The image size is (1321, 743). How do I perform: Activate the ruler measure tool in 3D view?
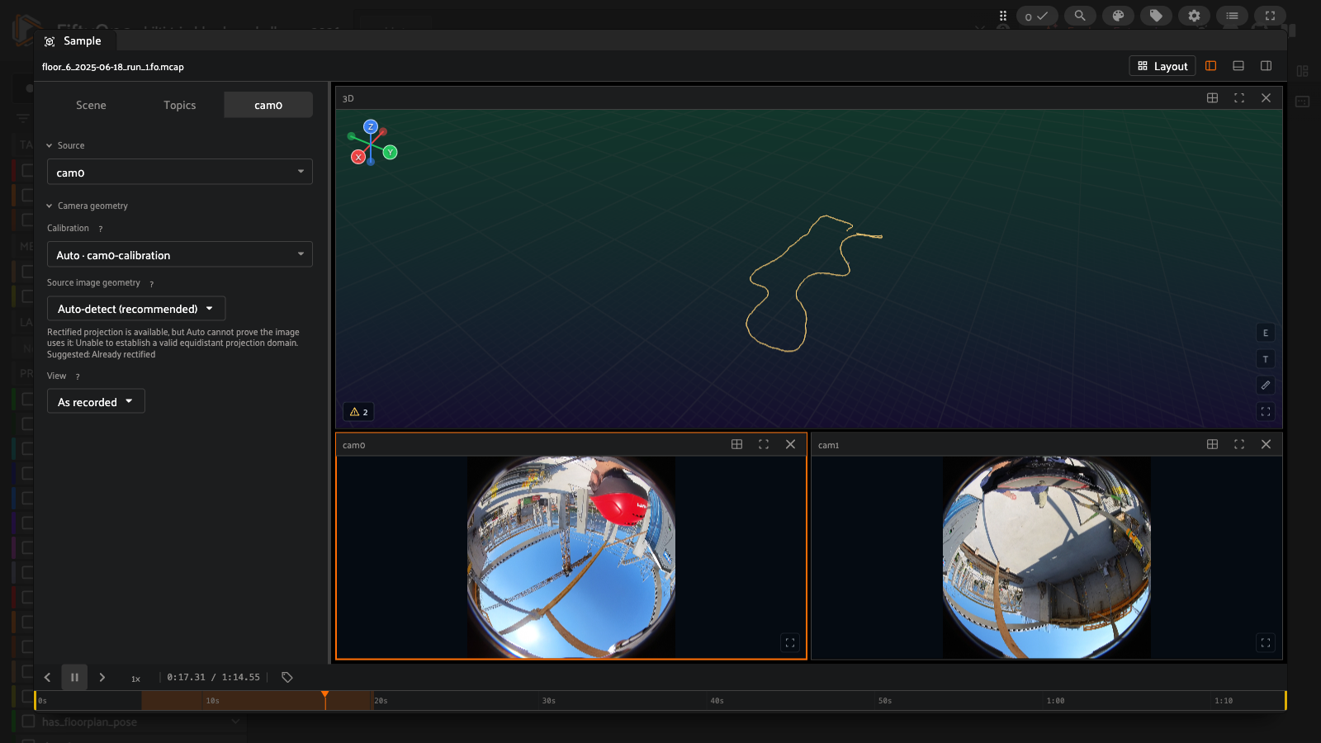(x=1266, y=386)
